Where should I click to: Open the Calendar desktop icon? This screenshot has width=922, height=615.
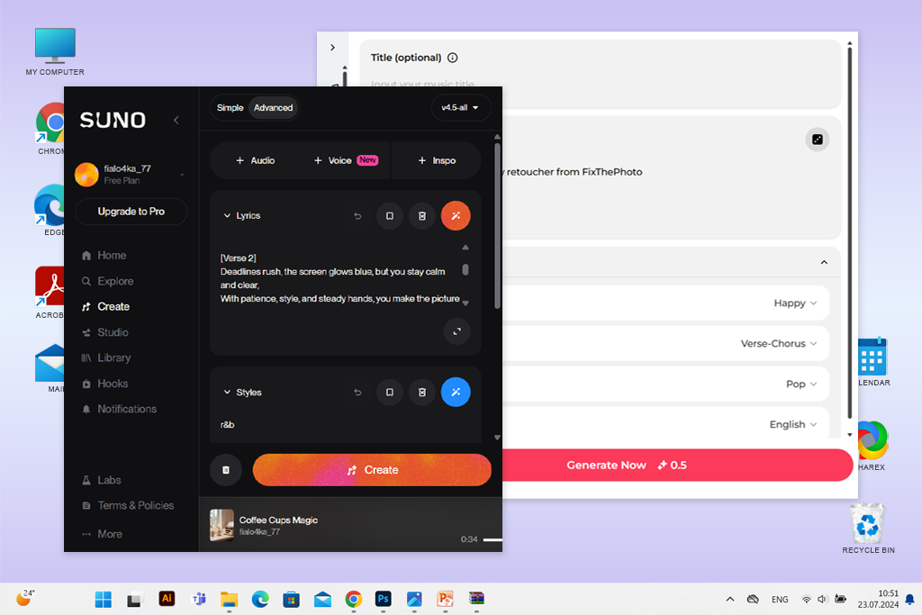tap(872, 361)
